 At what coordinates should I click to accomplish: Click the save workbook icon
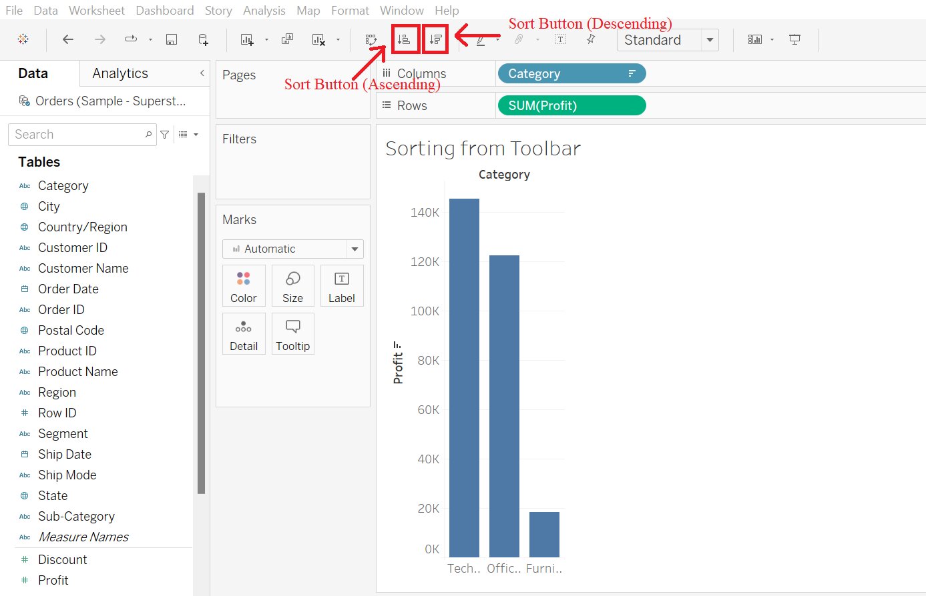(x=172, y=39)
